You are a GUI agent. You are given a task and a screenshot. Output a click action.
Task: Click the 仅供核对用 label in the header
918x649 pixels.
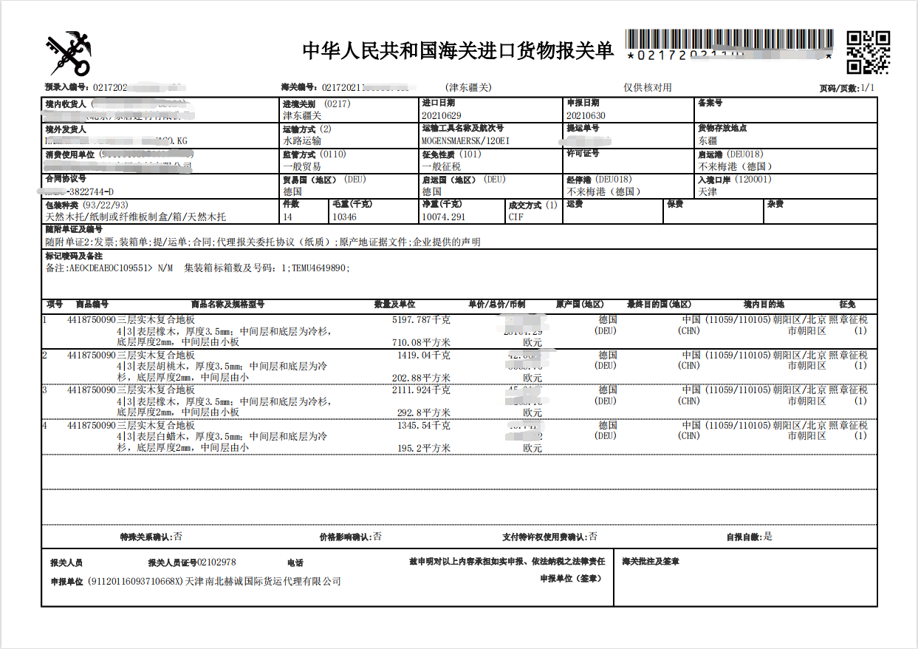[x=648, y=87]
